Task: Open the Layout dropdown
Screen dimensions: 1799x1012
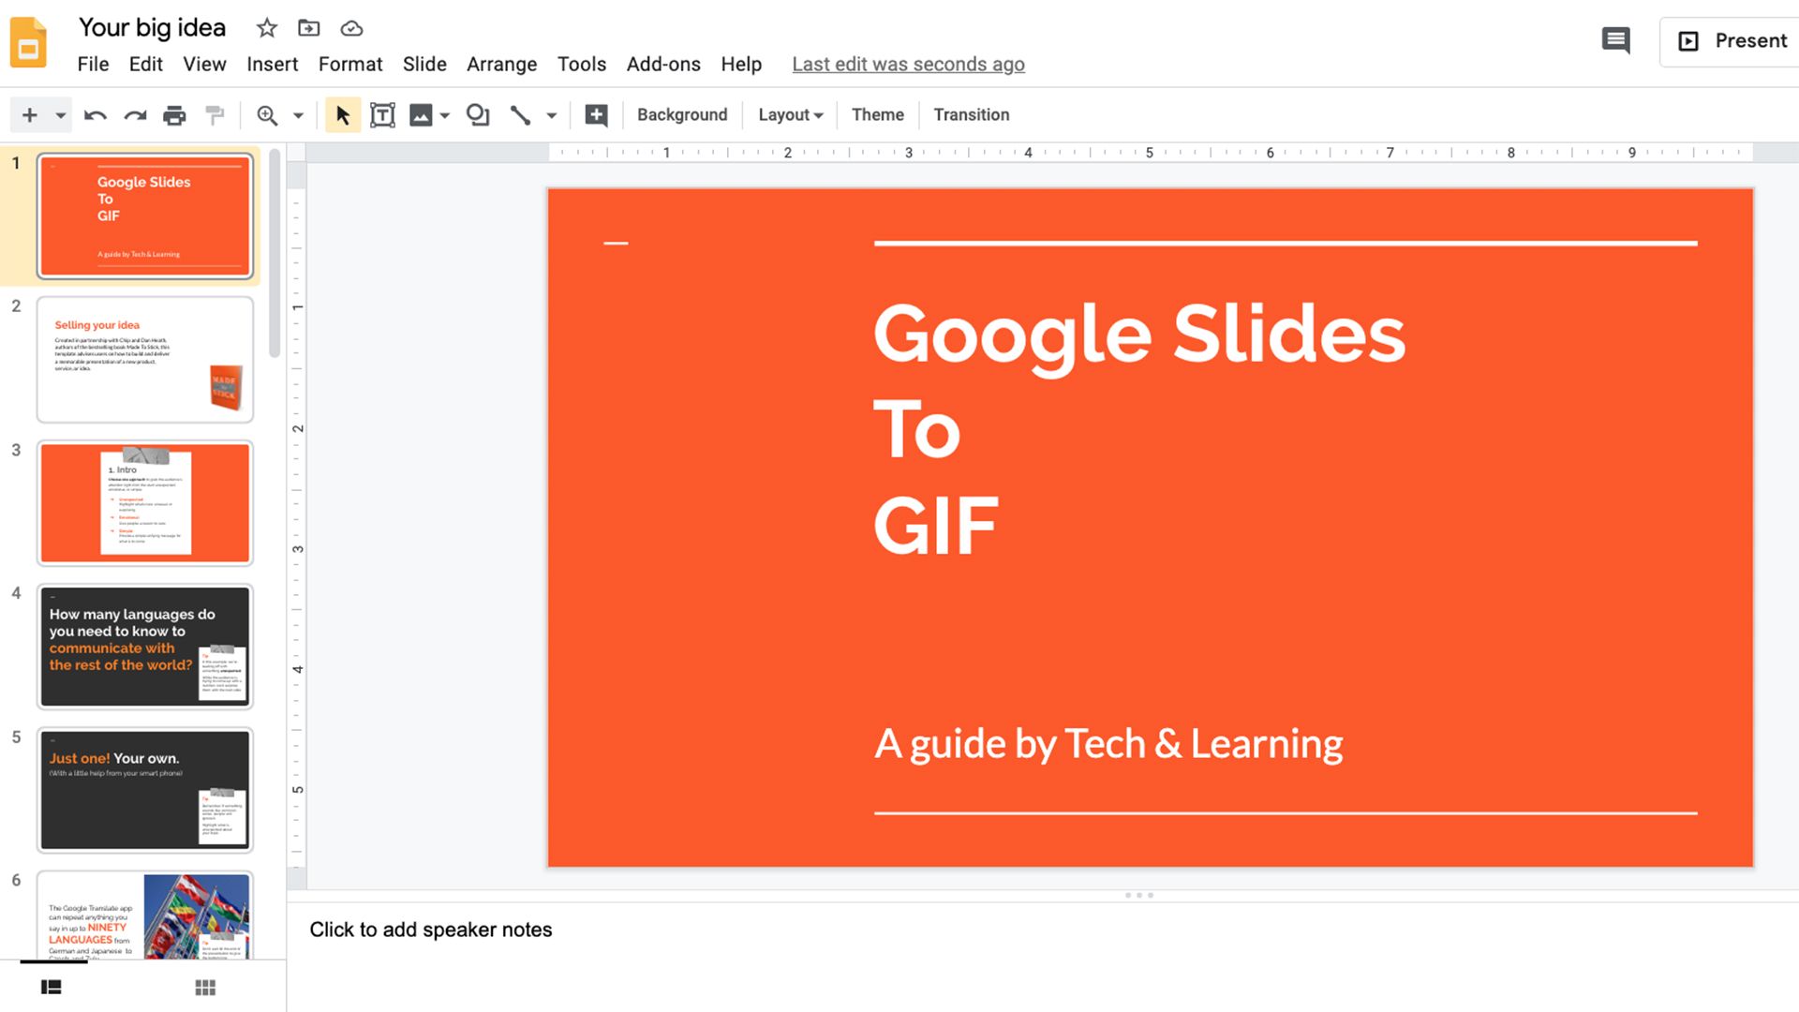Action: click(x=789, y=114)
